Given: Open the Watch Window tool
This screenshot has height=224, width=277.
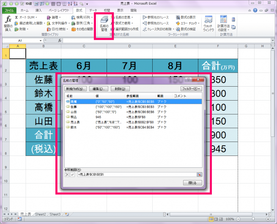Looking at the screenshot, I should [x=208, y=24].
